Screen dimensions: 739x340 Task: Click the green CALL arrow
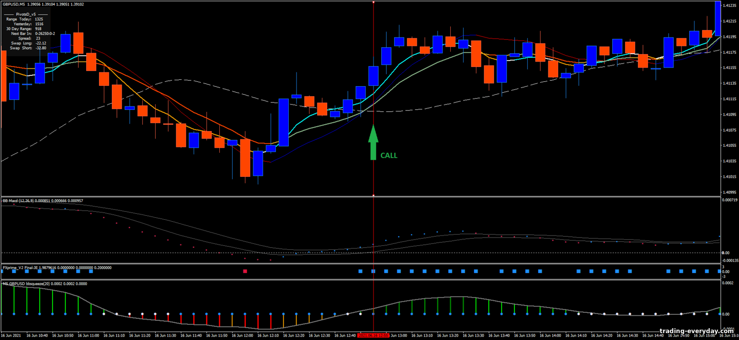pos(373,143)
